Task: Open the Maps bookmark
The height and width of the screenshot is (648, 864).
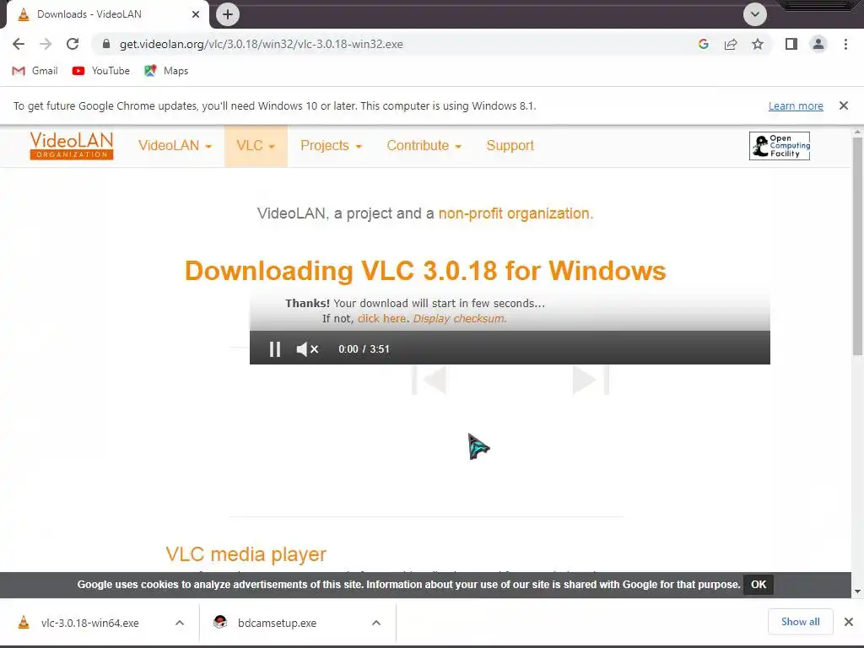Action: point(166,71)
